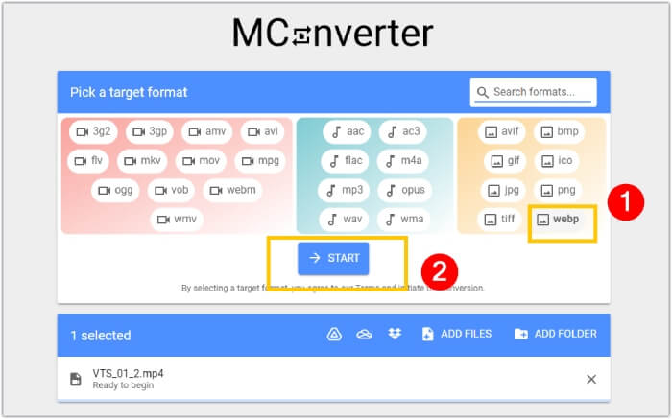The height and width of the screenshot is (419, 672).
Task: Pick the ac3 audio format
Action: [x=403, y=131]
